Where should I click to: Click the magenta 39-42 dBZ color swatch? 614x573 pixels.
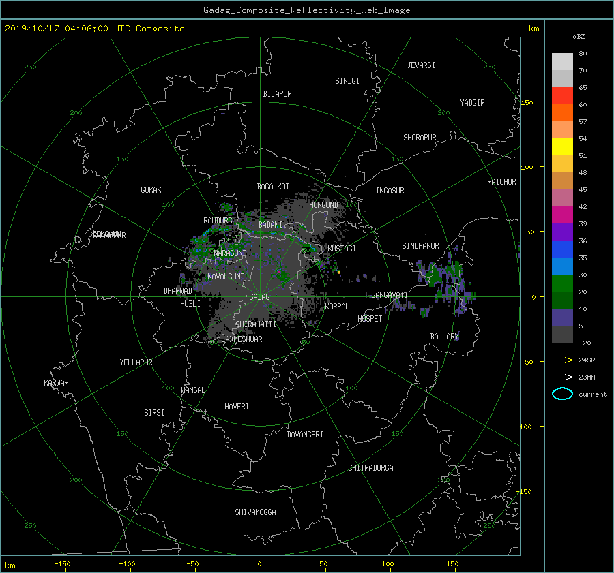pos(562,215)
